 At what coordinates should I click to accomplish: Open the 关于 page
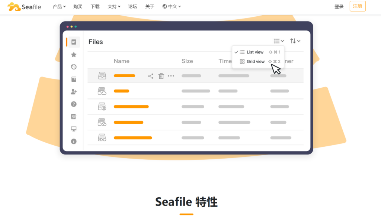(150, 7)
